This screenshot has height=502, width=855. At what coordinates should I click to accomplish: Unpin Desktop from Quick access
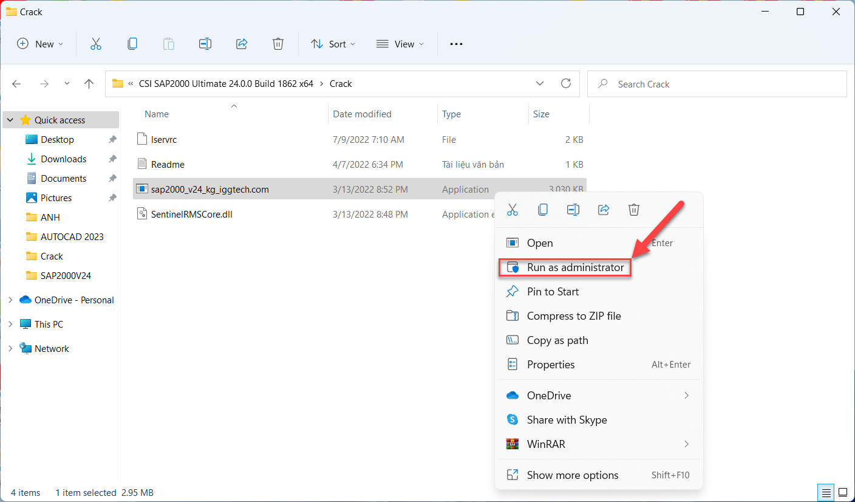point(112,140)
